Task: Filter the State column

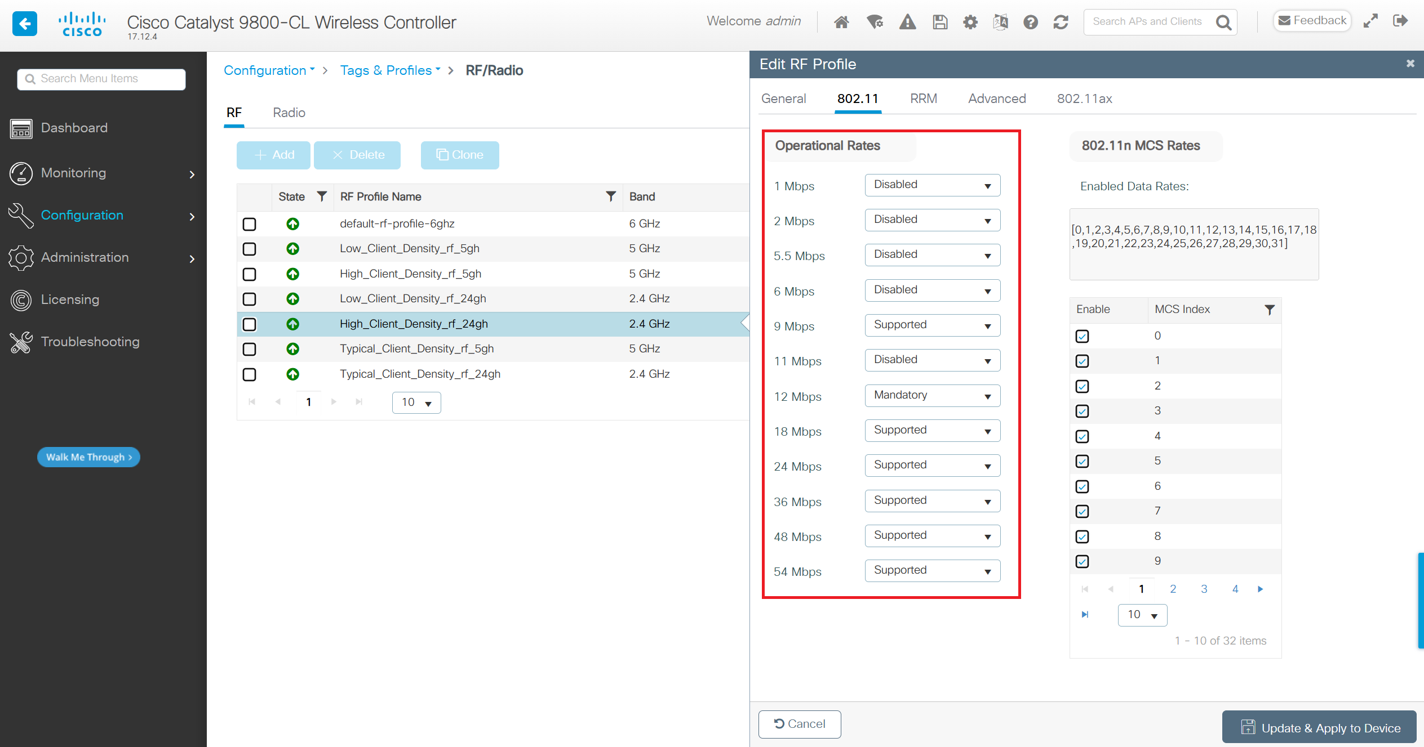Action: (322, 196)
